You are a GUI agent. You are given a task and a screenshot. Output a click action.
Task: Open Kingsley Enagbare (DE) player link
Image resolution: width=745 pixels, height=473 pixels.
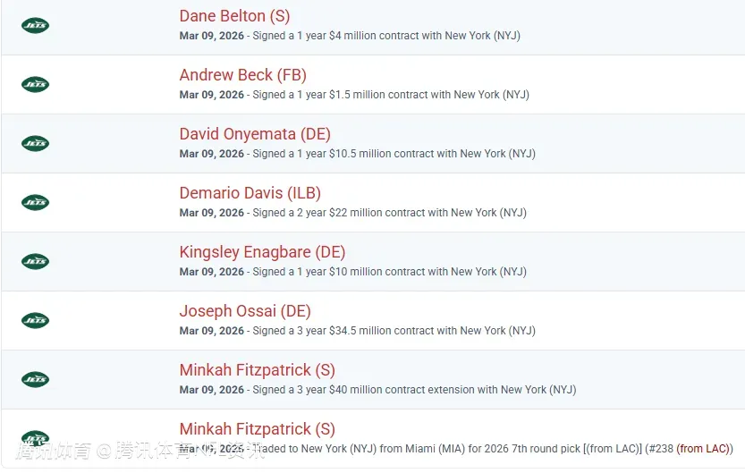(x=262, y=252)
